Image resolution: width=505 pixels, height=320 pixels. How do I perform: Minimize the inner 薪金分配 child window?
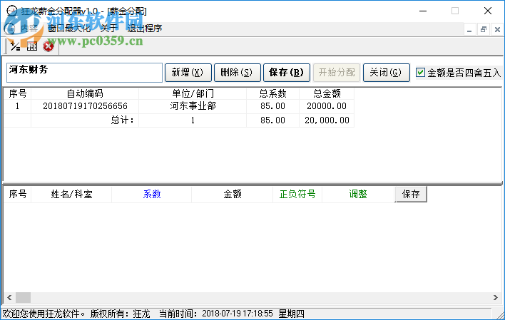pos(469,30)
